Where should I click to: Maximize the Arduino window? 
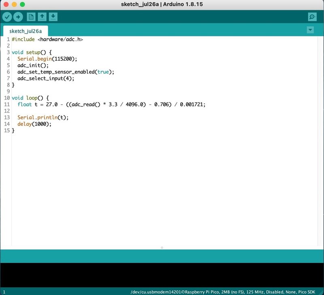tap(22, 4)
